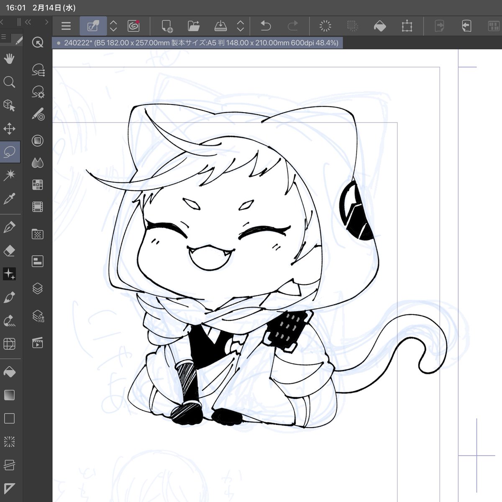The image size is (502, 502).
Task: Select the Ruler tool
Action: tap(9, 465)
